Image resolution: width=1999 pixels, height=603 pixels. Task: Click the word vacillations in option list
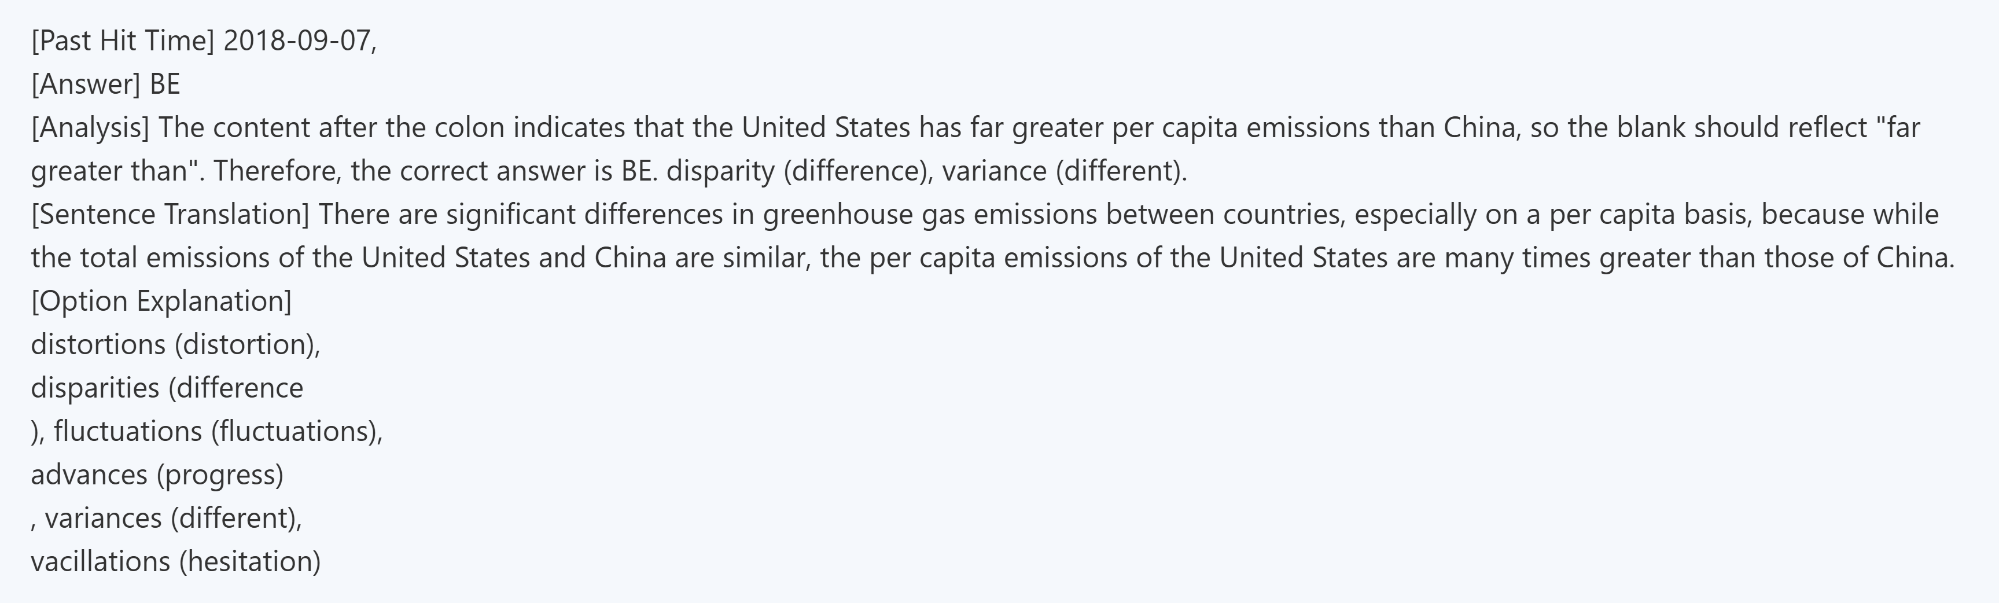pos(100,562)
